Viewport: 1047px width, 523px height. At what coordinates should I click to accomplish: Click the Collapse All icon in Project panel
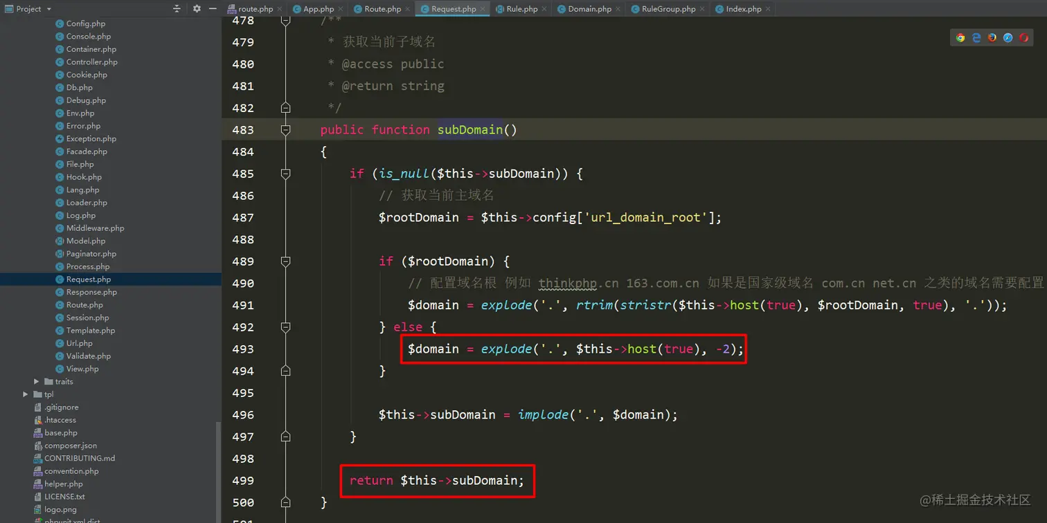tap(177, 9)
